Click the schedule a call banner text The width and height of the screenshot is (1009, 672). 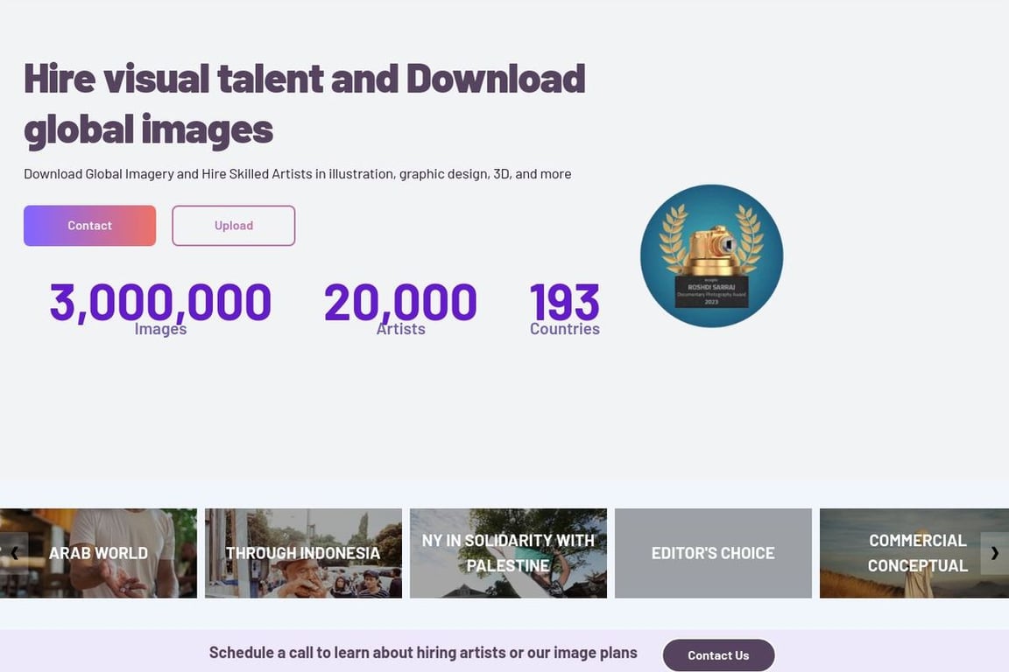coord(423,652)
